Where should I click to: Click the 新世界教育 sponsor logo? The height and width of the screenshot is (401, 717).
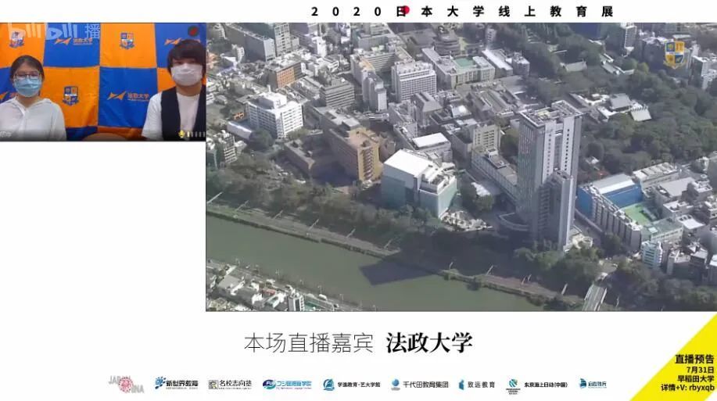pyautogui.click(x=177, y=384)
